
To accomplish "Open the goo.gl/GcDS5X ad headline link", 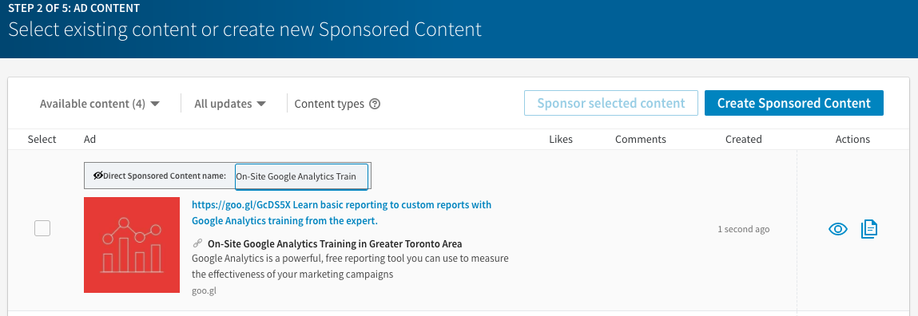I will click(341, 213).
